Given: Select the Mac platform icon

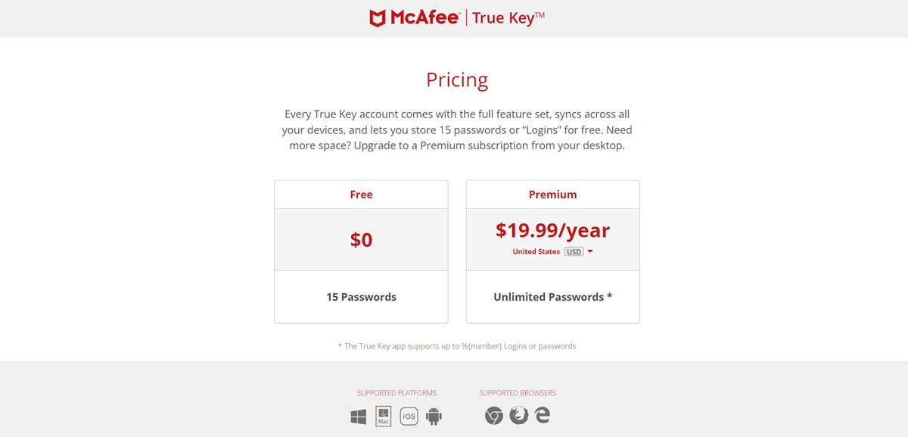Looking at the screenshot, I should (x=383, y=416).
